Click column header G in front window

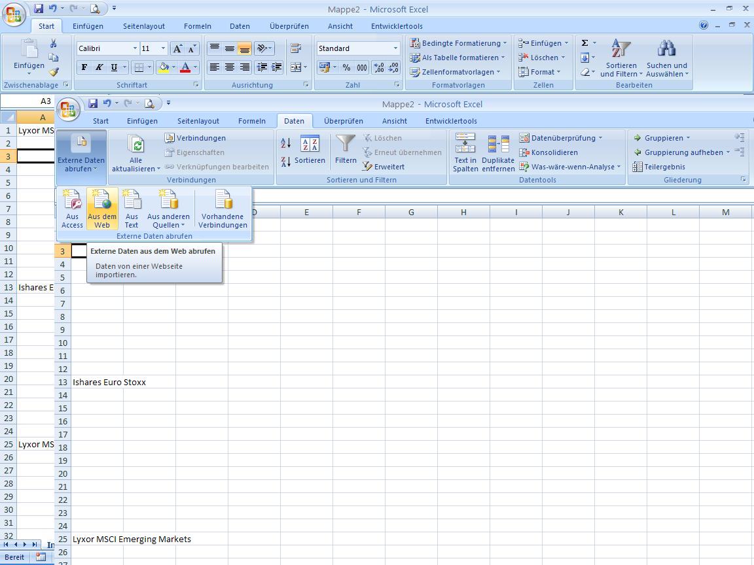(x=411, y=213)
